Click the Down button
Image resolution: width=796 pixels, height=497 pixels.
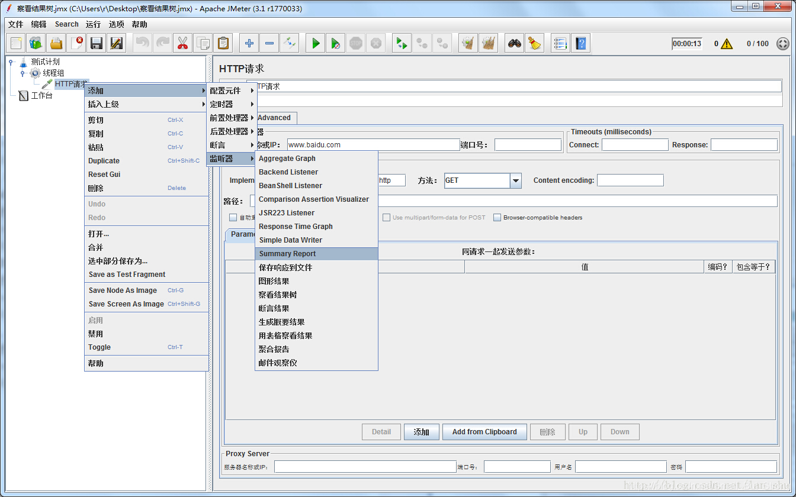620,432
